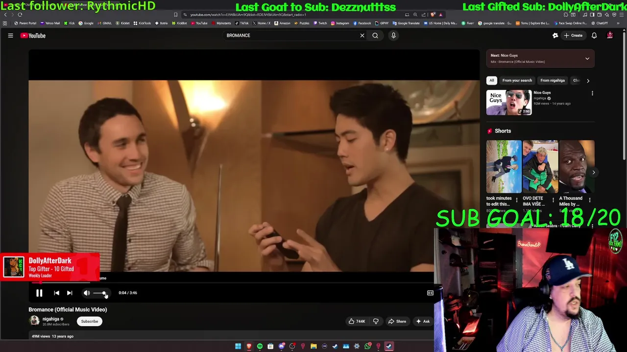
Task: Go to the previous video in the player
Action: tap(56, 293)
